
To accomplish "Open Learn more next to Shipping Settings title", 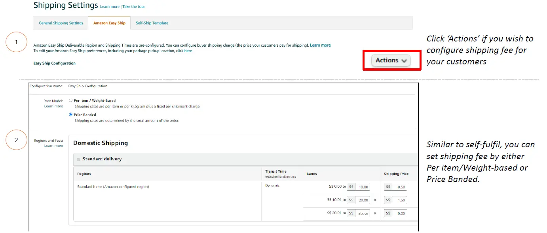I will tap(110, 7).
